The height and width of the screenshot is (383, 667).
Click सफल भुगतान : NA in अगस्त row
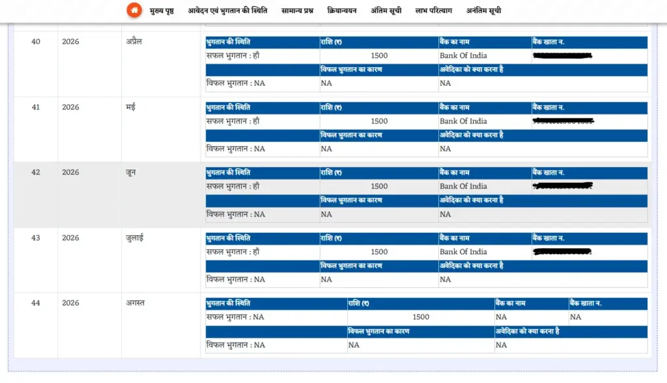tap(235, 317)
